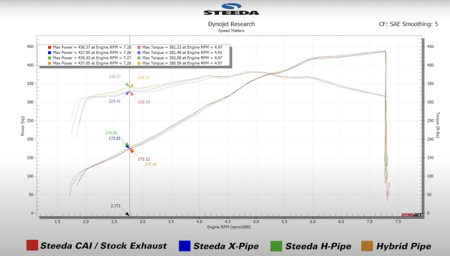
Task: Click the 5.0 tick on RPM axis
Action: click(256, 221)
